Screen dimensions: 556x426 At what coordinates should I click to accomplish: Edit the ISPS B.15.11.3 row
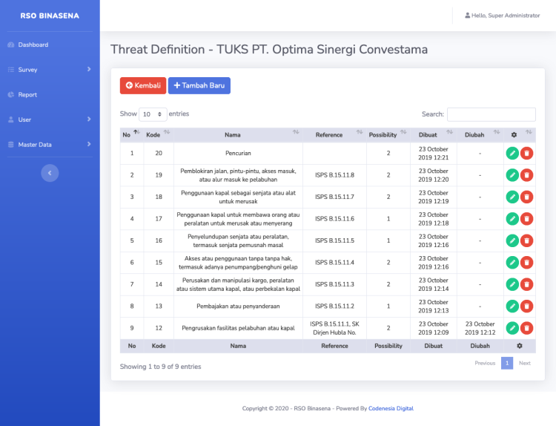[512, 284]
